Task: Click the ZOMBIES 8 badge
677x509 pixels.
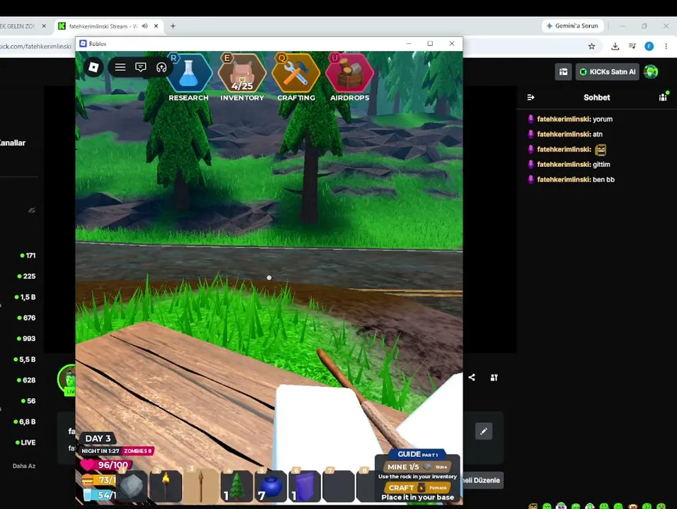Action: (x=138, y=451)
